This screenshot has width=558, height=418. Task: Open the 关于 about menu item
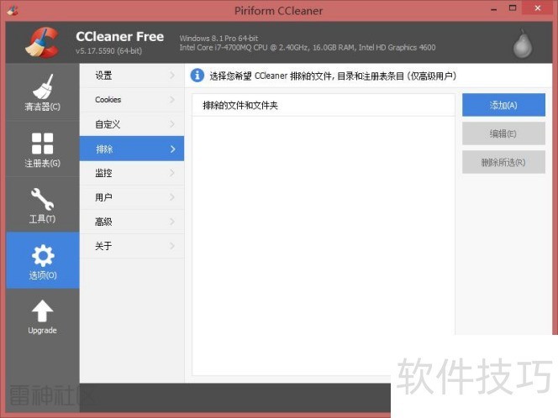(x=132, y=246)
